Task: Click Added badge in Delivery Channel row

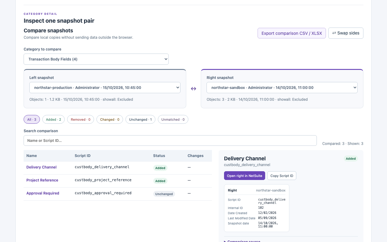Action: click(x=160, y=168)
